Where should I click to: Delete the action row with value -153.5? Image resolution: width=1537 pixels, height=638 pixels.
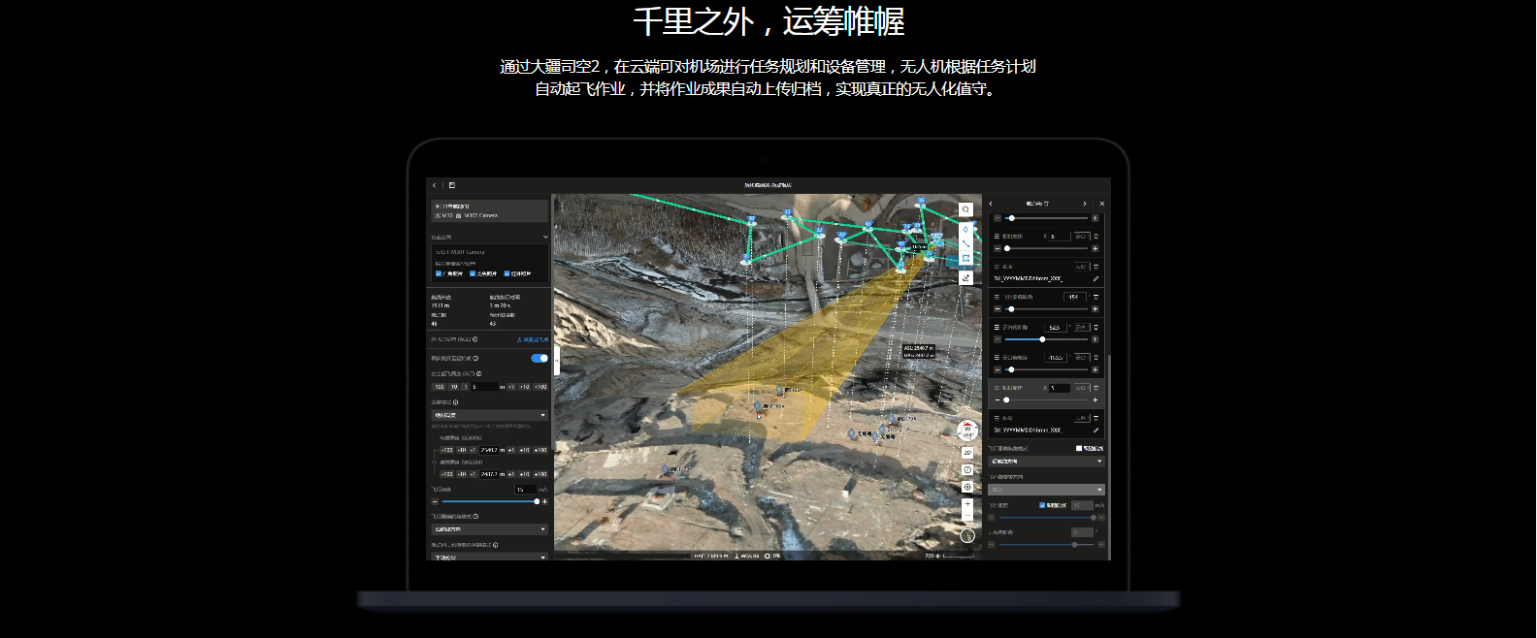(x=1096, y=357)
